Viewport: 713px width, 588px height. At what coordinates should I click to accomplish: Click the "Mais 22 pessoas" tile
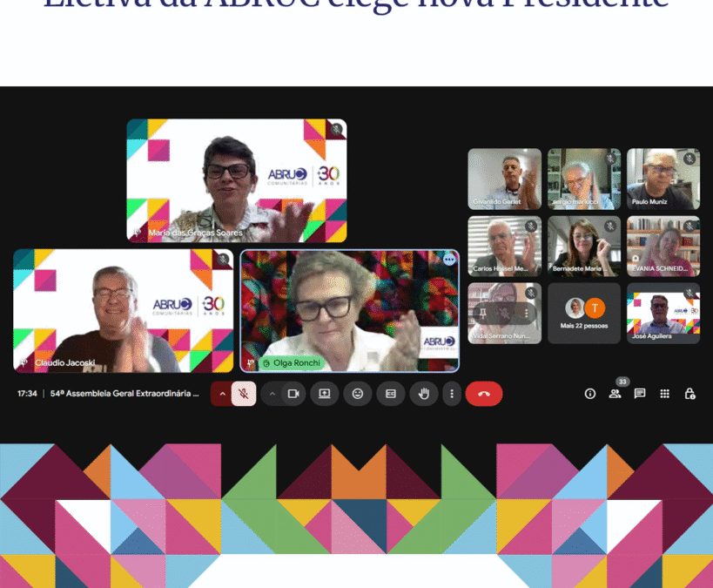point(584,314)
